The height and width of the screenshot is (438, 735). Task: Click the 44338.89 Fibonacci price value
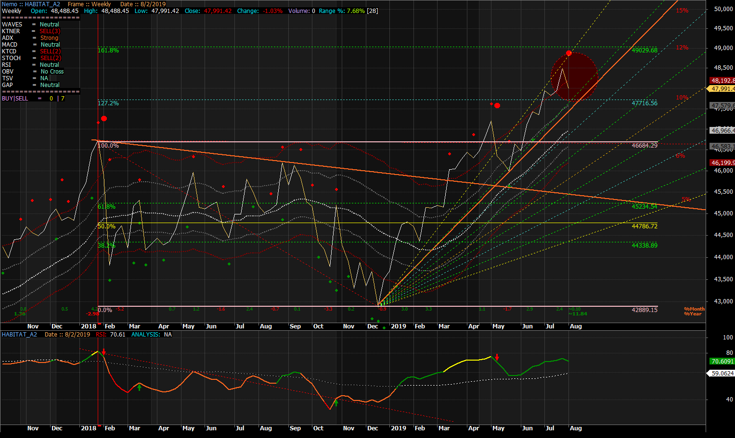click(x=645, y=245)
